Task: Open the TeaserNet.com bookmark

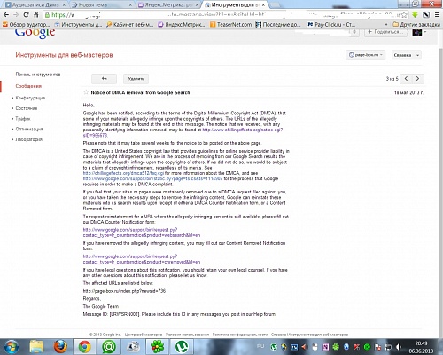Action: click(231, 25)
